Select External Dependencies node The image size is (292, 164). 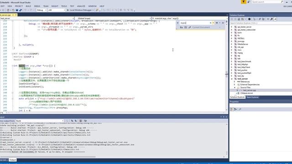pos(250,85)
